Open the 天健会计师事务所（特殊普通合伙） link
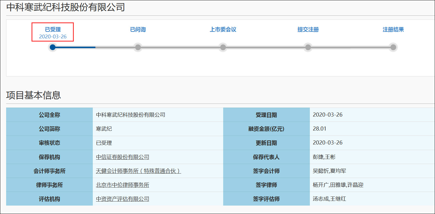 tap(139, 171)
